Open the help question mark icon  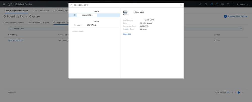(222, 4)
